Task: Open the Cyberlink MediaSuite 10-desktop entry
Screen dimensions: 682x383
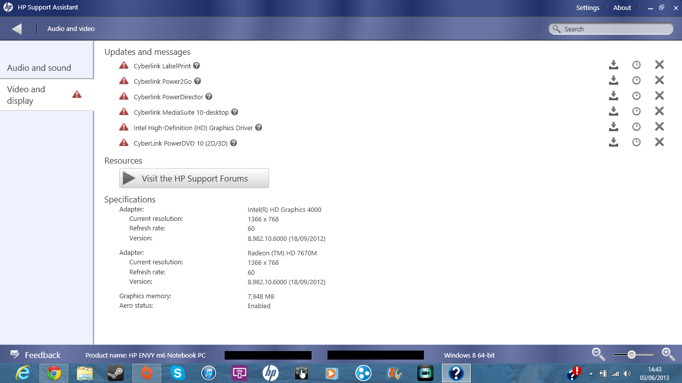Action: tap(181, 112)
